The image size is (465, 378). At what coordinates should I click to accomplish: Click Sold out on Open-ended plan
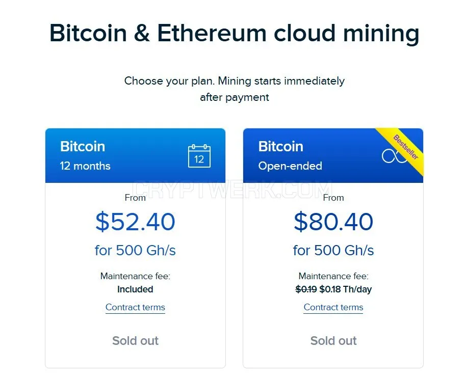click(x=333, y=341)
